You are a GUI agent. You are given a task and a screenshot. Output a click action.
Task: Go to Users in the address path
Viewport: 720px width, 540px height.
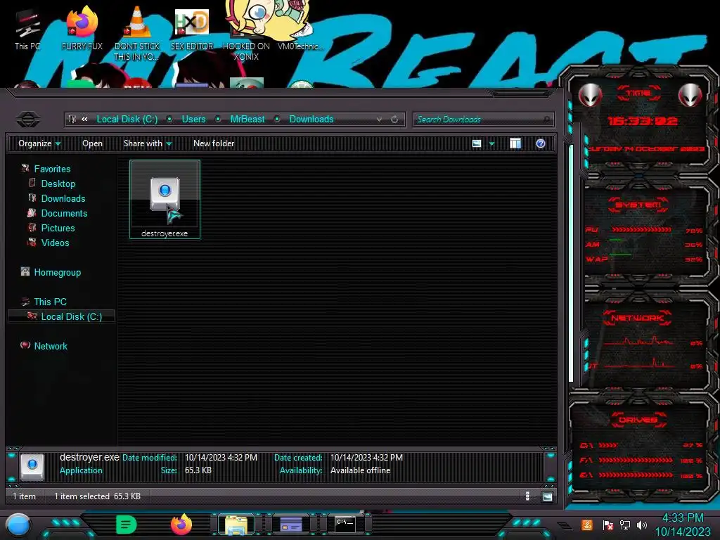(193, 120)
